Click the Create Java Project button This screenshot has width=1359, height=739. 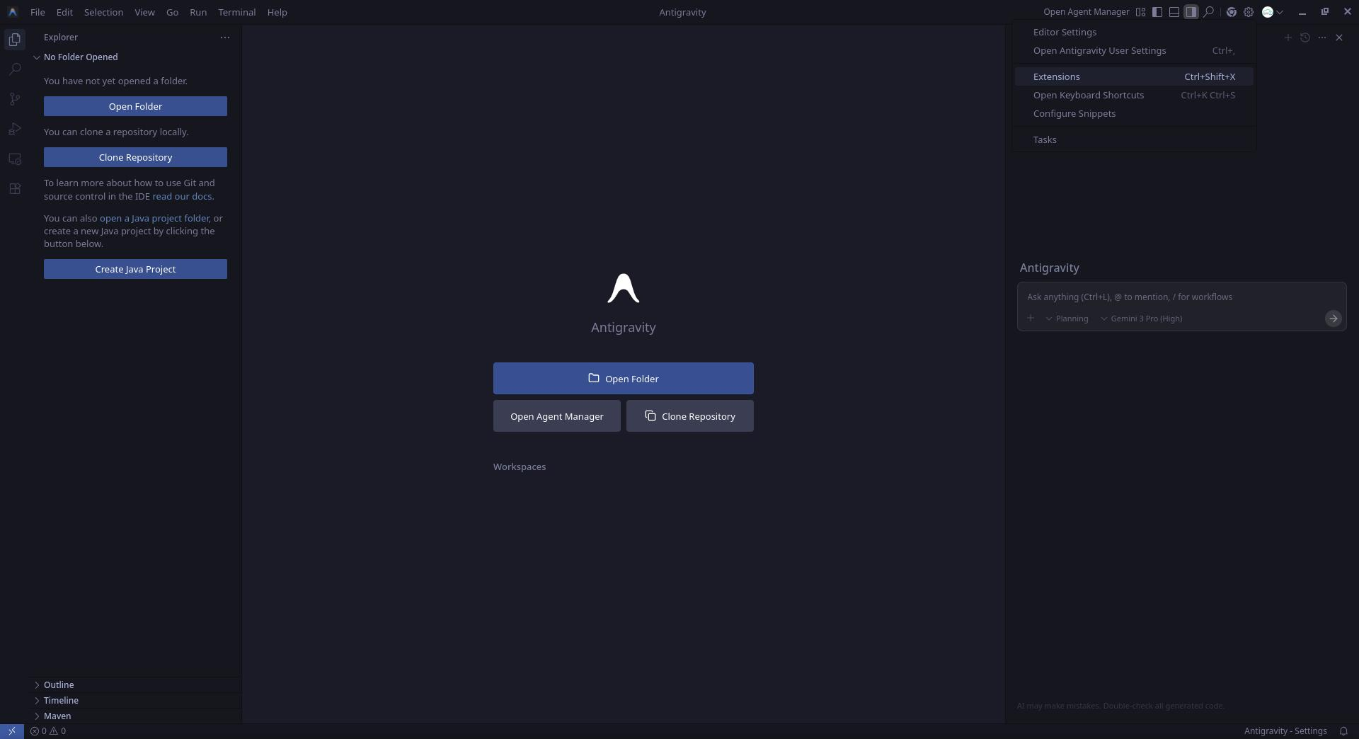[x=135, y=269]
